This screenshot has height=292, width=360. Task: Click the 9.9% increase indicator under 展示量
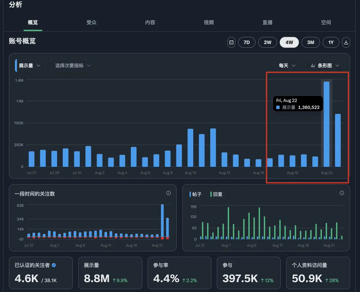point(120,280)
